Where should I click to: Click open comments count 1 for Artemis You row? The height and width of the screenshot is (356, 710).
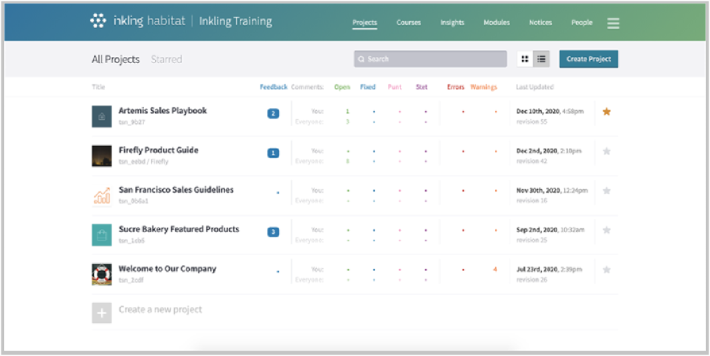pyautogui.click(x=348, y=111)
